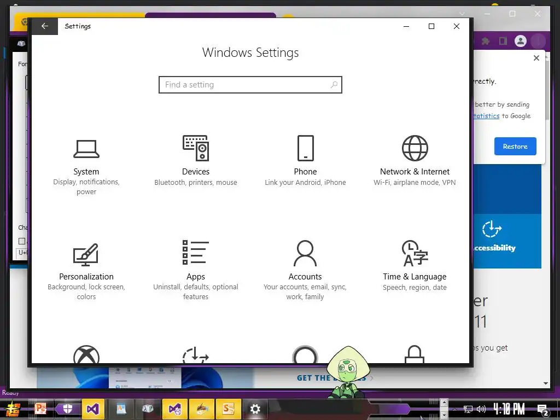Viewport: 560px width, 420px height.
Task: Open the document app icon on the taskbar
Action: [121, 409]
